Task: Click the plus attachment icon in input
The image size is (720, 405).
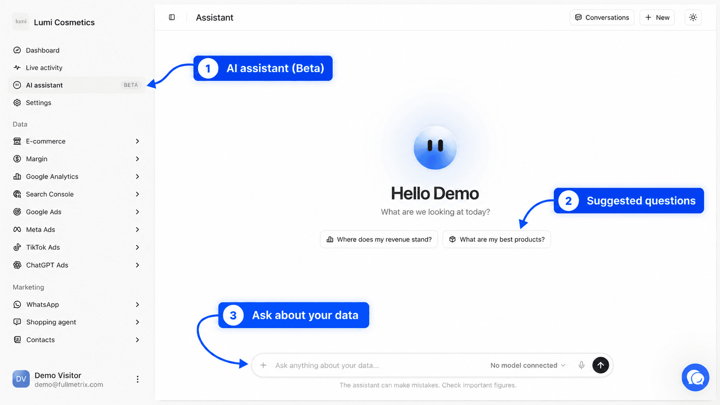Action: [x=263, y=365]
